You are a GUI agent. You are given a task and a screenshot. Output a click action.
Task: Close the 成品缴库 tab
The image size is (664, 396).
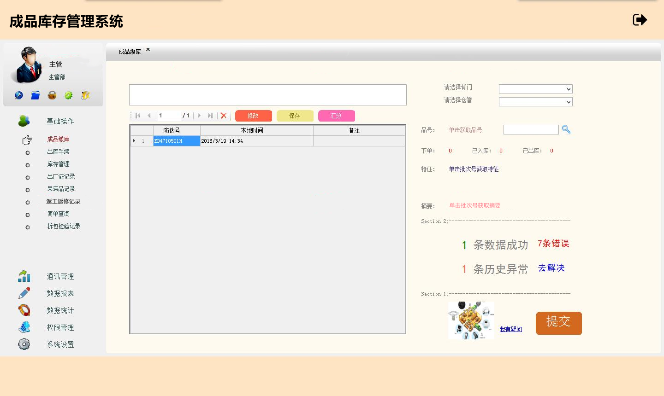[x=148, y=49]
